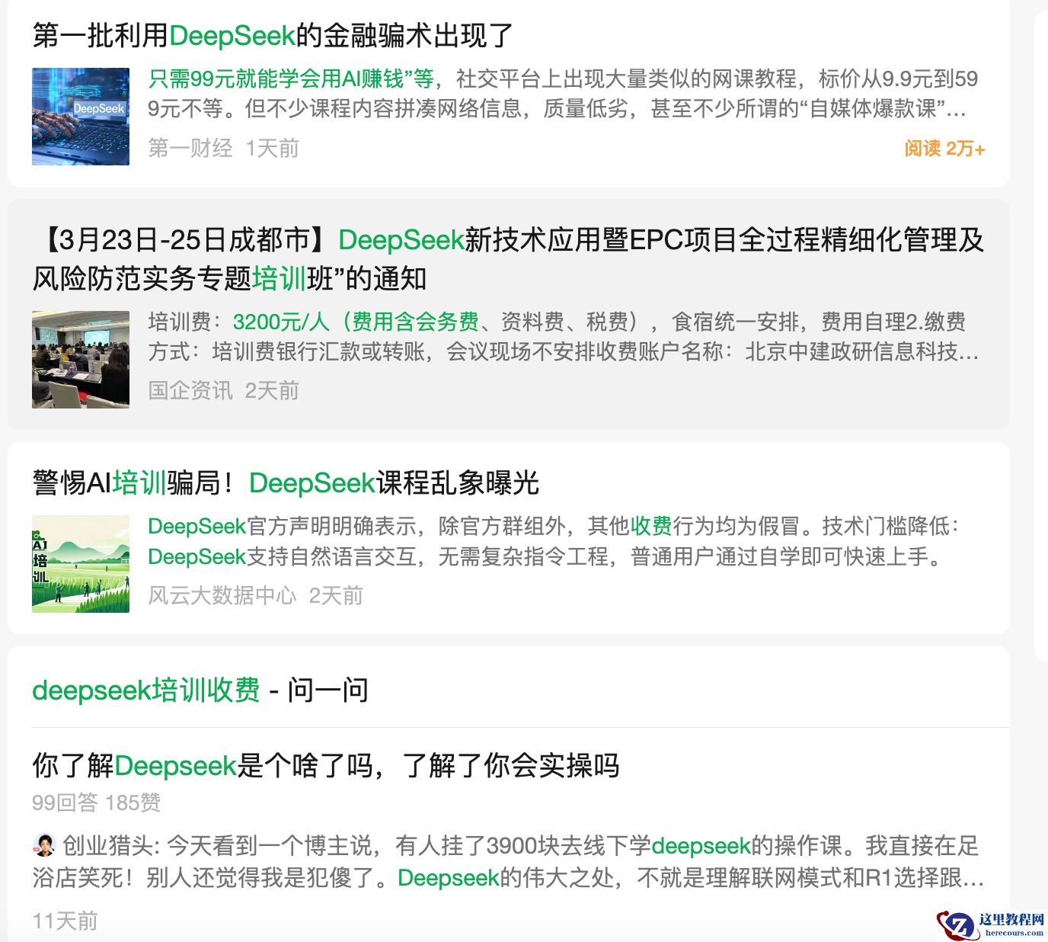Open article "警惕AI培训骗局"

coord(284,482)
